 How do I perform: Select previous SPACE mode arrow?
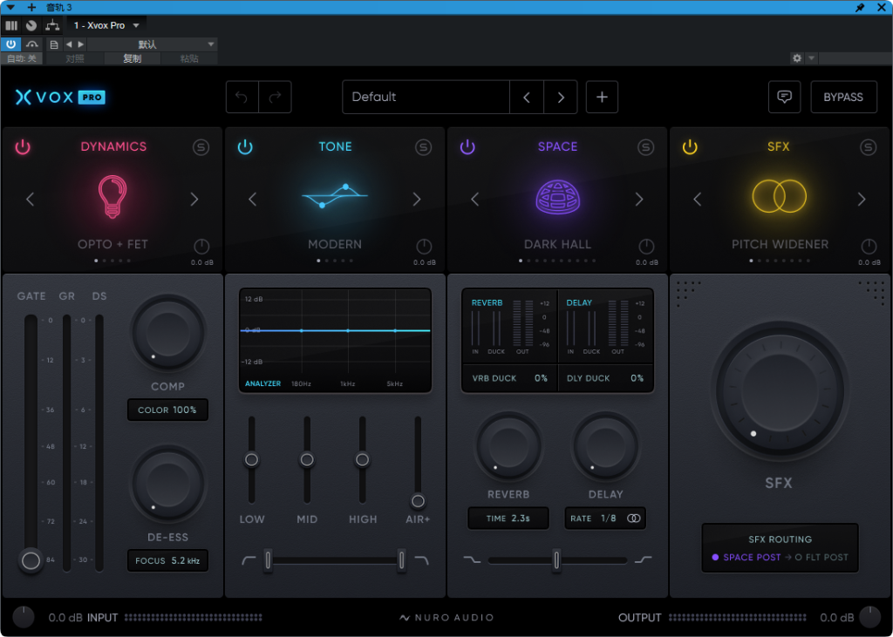(474, 200)
